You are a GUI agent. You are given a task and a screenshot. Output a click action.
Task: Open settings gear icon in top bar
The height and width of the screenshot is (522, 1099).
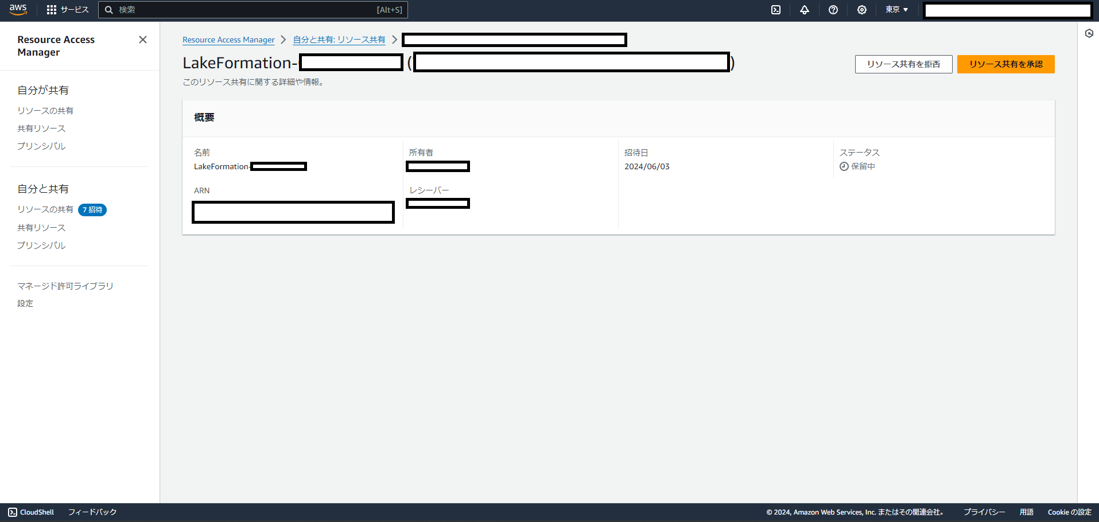[862, 10]
